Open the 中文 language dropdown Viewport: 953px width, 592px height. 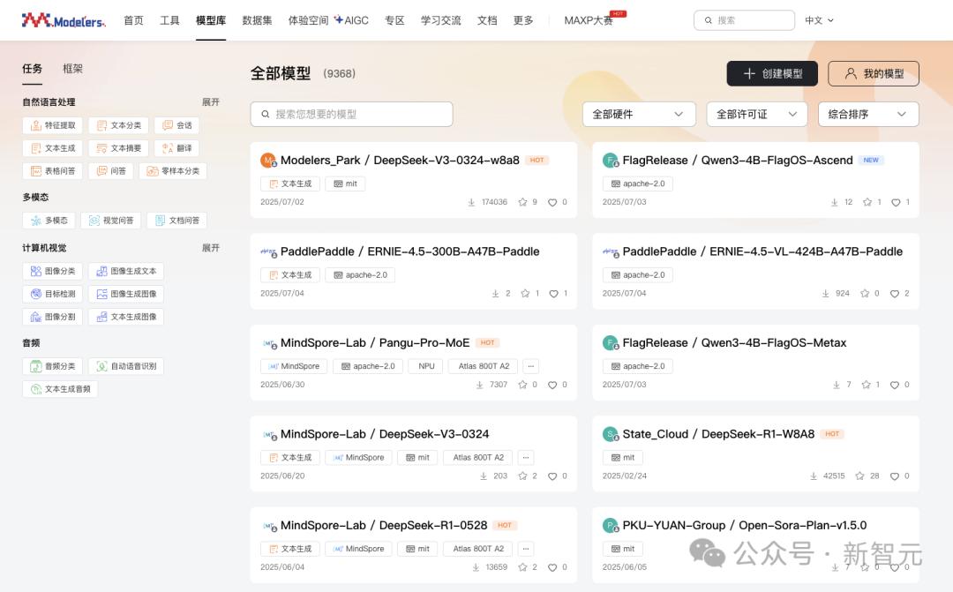click(819, 20)
